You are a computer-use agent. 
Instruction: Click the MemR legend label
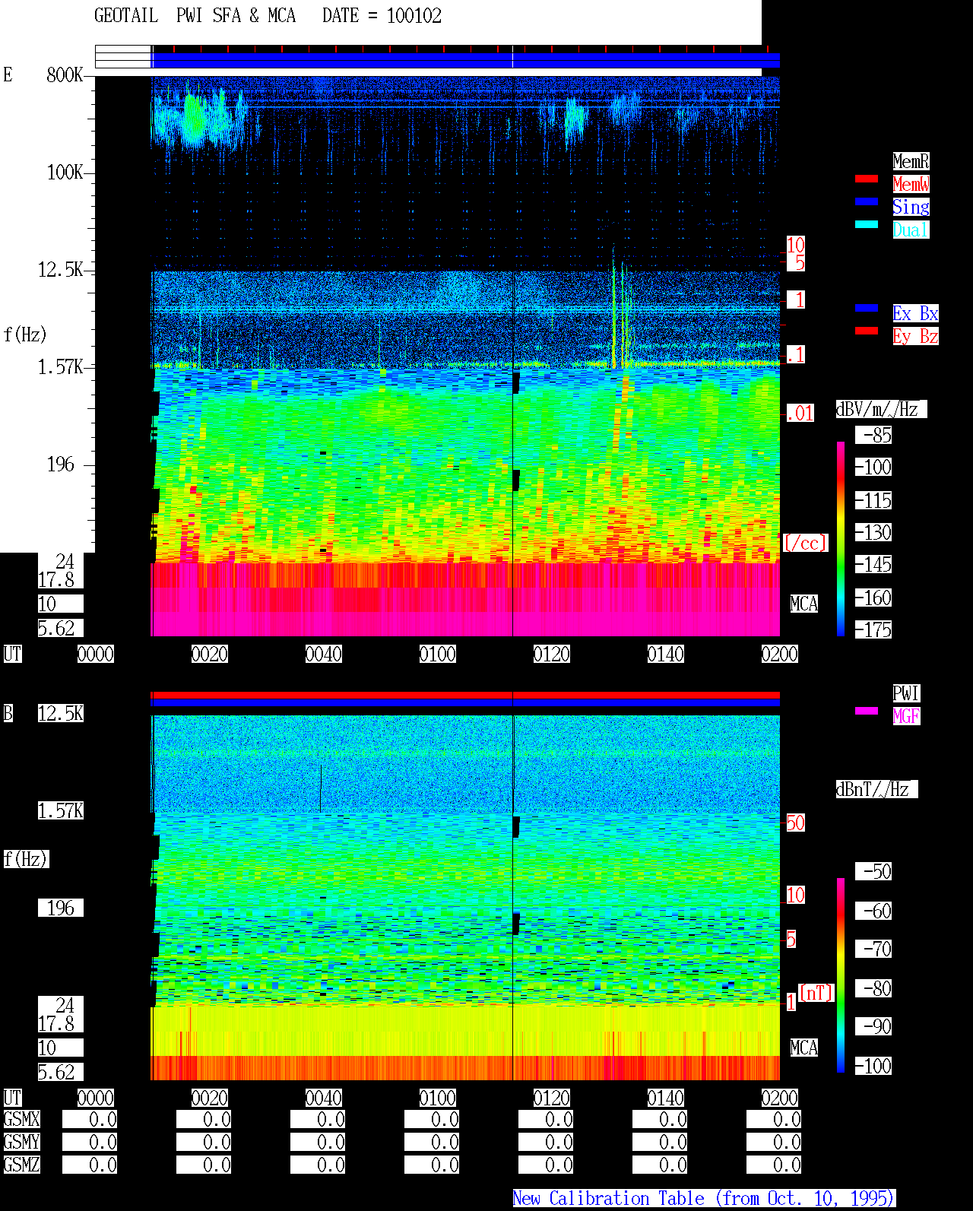911,161
